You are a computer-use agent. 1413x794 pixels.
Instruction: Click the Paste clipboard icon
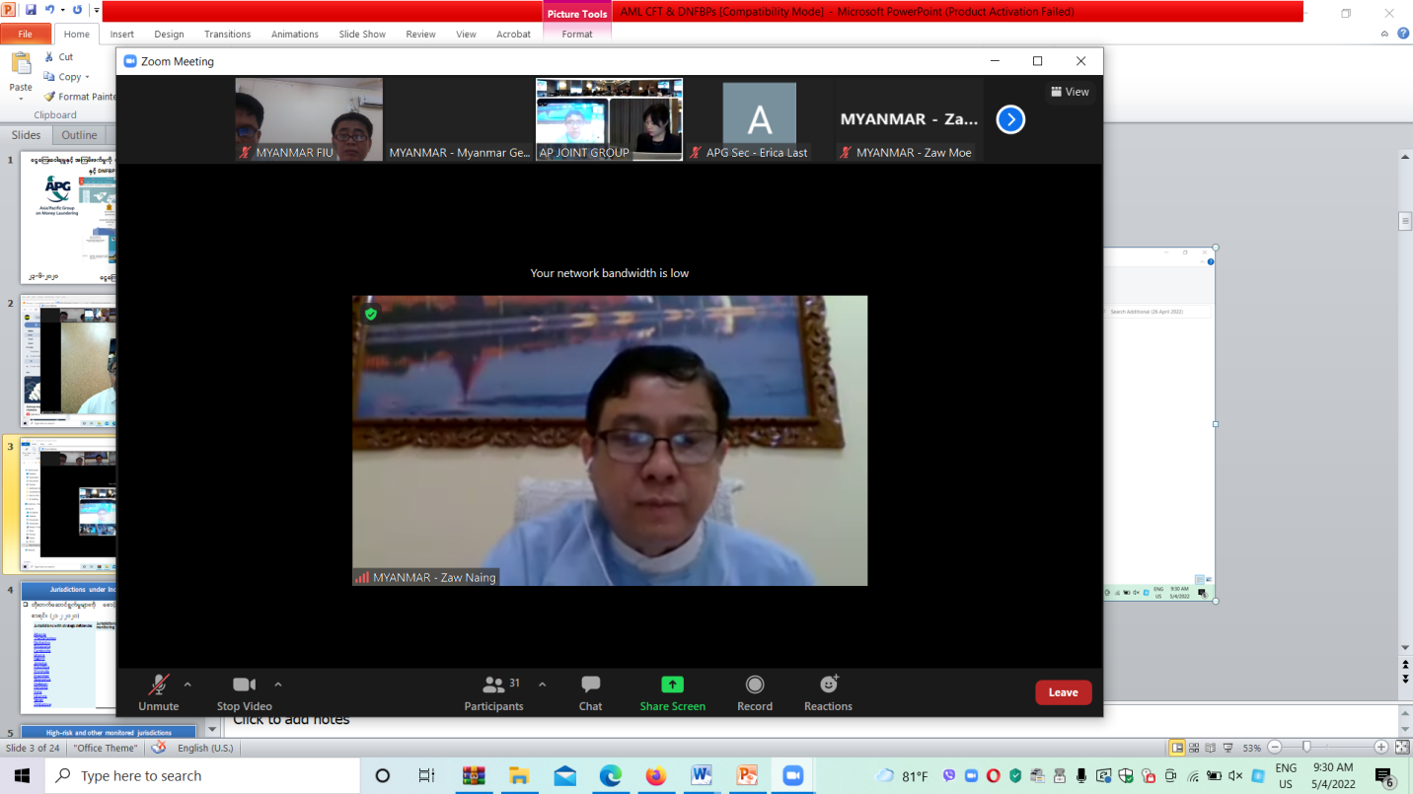tap(21, 66)
